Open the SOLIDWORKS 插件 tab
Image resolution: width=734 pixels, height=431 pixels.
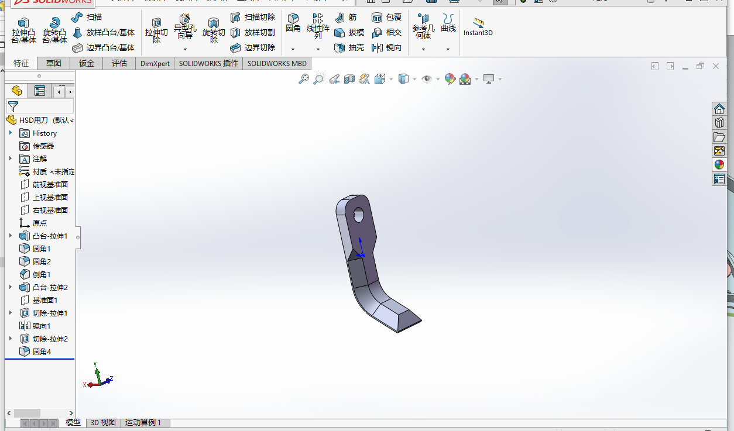208,63
